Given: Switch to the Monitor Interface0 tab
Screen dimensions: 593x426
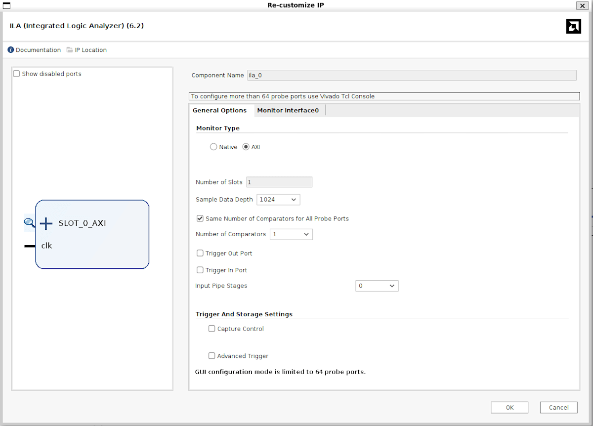Looking at the screenshot, I should [x=288, y=110].
